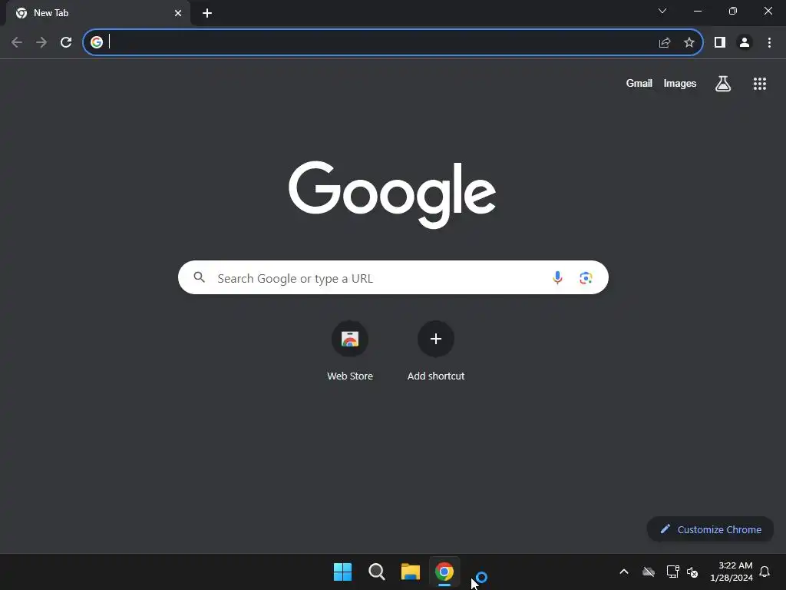This screenshot has width=786, height=590.
Task: Minimize the Chrome window
Action: tap(697, 11)
